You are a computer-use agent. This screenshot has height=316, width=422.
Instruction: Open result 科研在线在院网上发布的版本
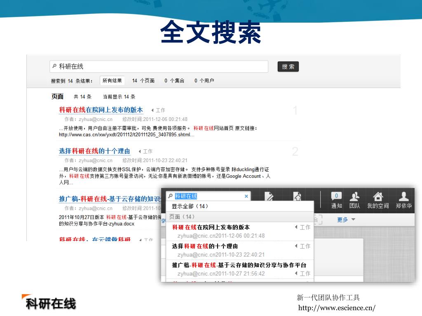[x=101, y=110]
